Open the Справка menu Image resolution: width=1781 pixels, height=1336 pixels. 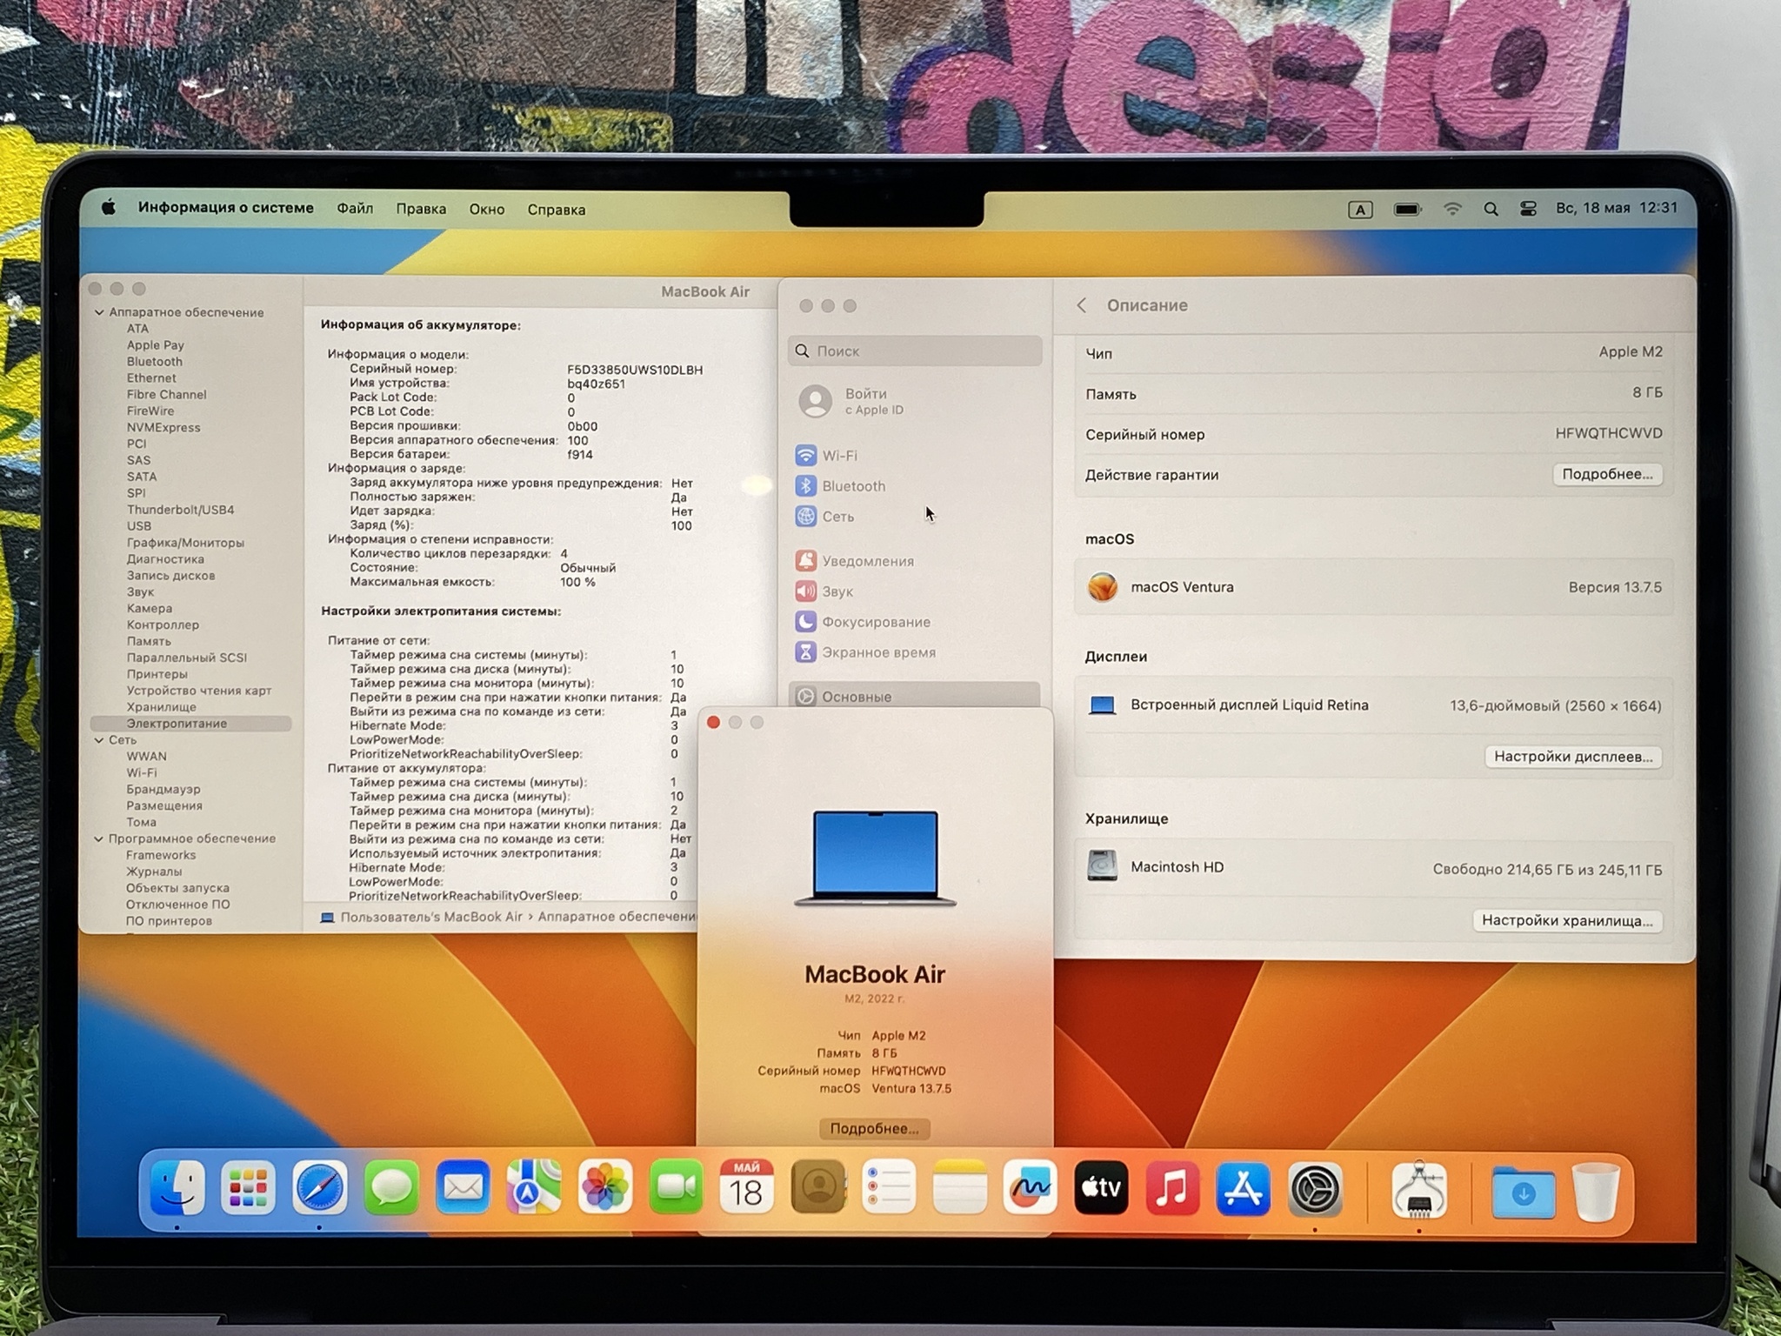(x=556, y=210)
